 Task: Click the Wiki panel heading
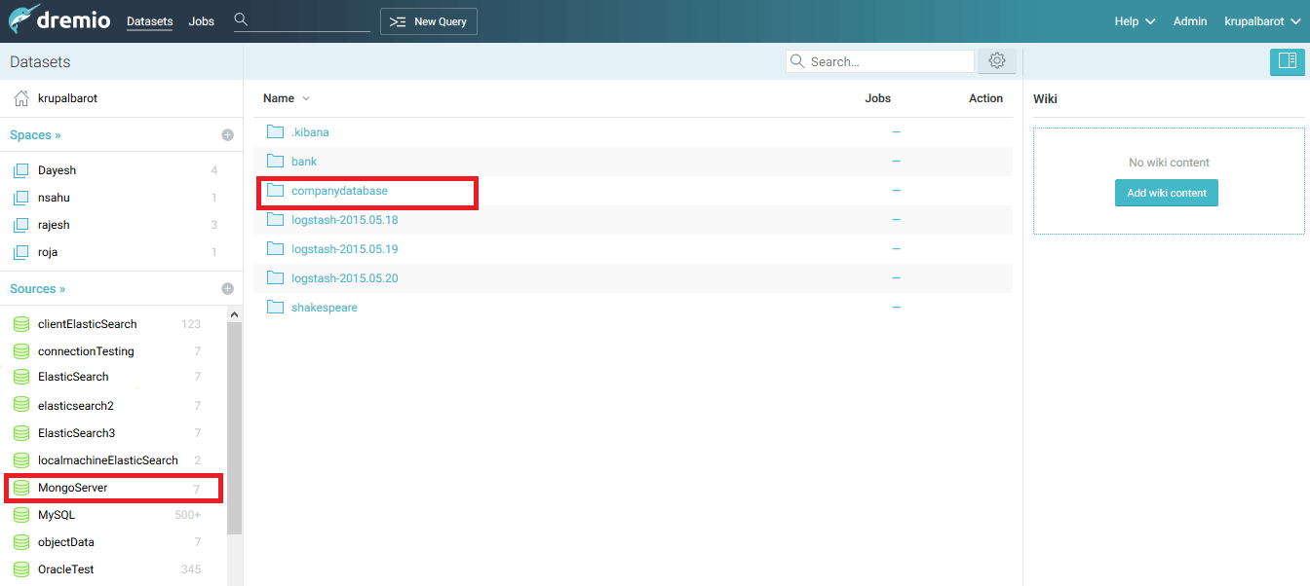1045,98
